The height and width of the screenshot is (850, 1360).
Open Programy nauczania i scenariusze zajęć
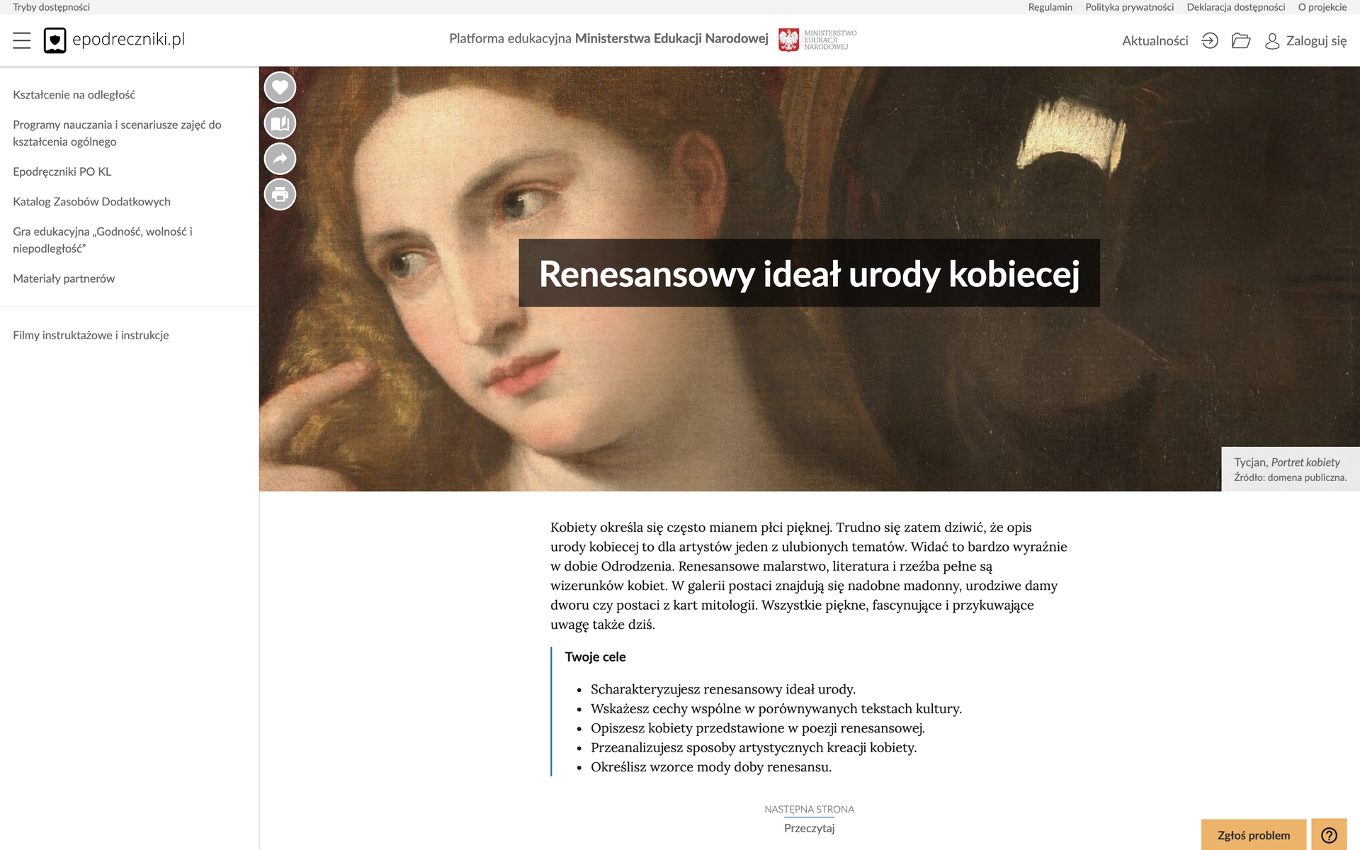pos(117,133)
